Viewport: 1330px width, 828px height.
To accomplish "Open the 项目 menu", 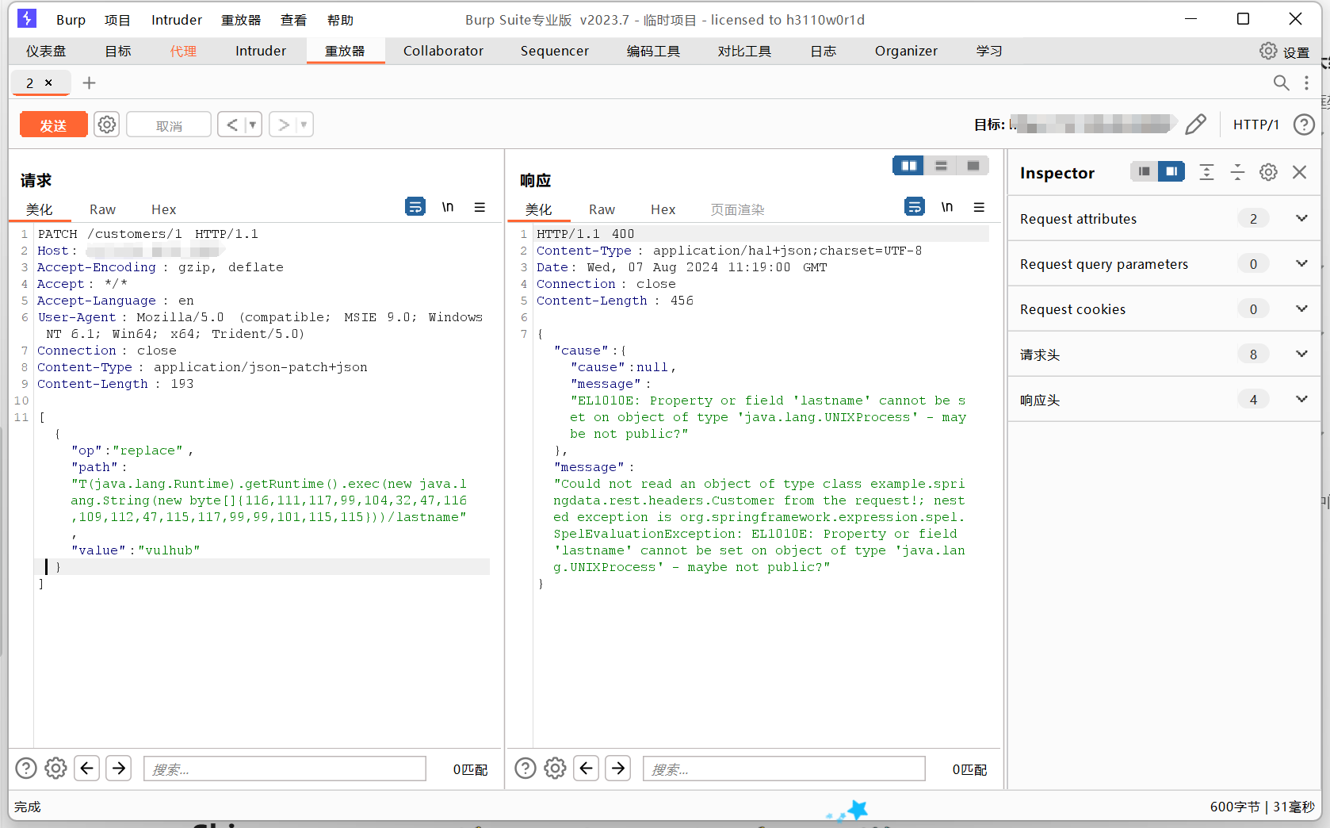I will 117,20.
